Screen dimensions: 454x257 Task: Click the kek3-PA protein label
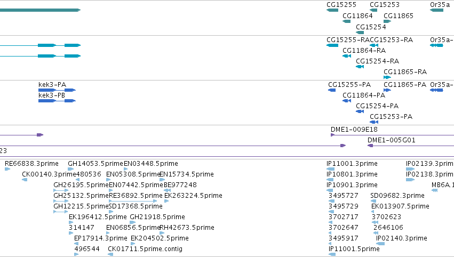click(52, 84)
